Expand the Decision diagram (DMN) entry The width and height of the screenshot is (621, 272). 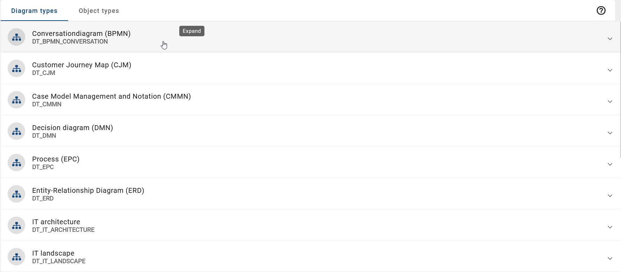coord(610,133)
